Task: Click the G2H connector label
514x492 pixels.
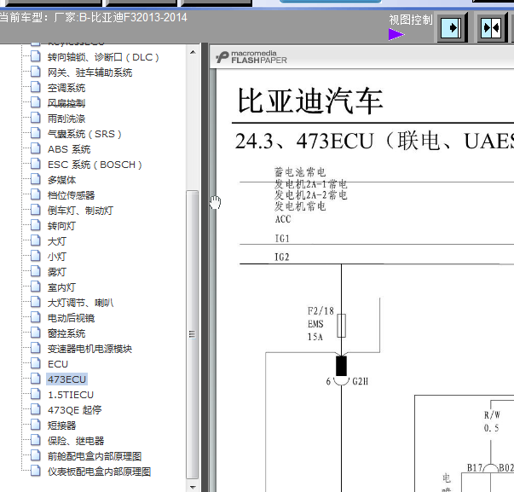Action: [360, 381]
